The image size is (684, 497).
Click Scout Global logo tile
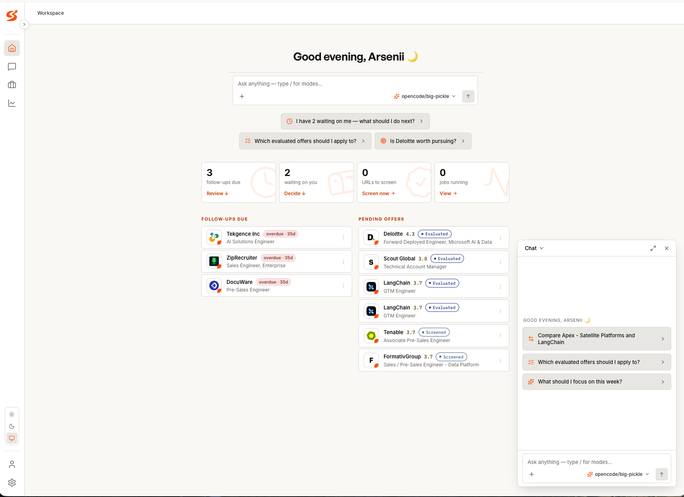pyautogui.click(x=371, y=262)
